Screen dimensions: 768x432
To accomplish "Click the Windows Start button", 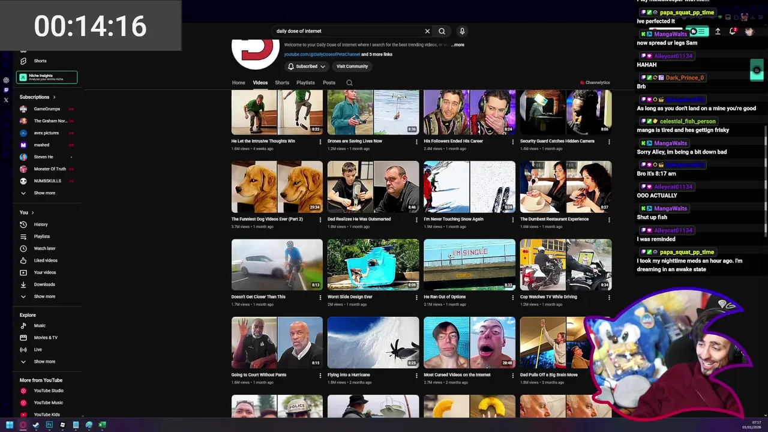I will click(x=10, y=425).
